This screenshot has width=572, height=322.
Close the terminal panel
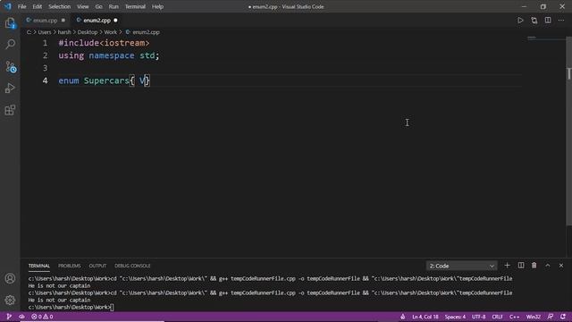pos(561,266)
